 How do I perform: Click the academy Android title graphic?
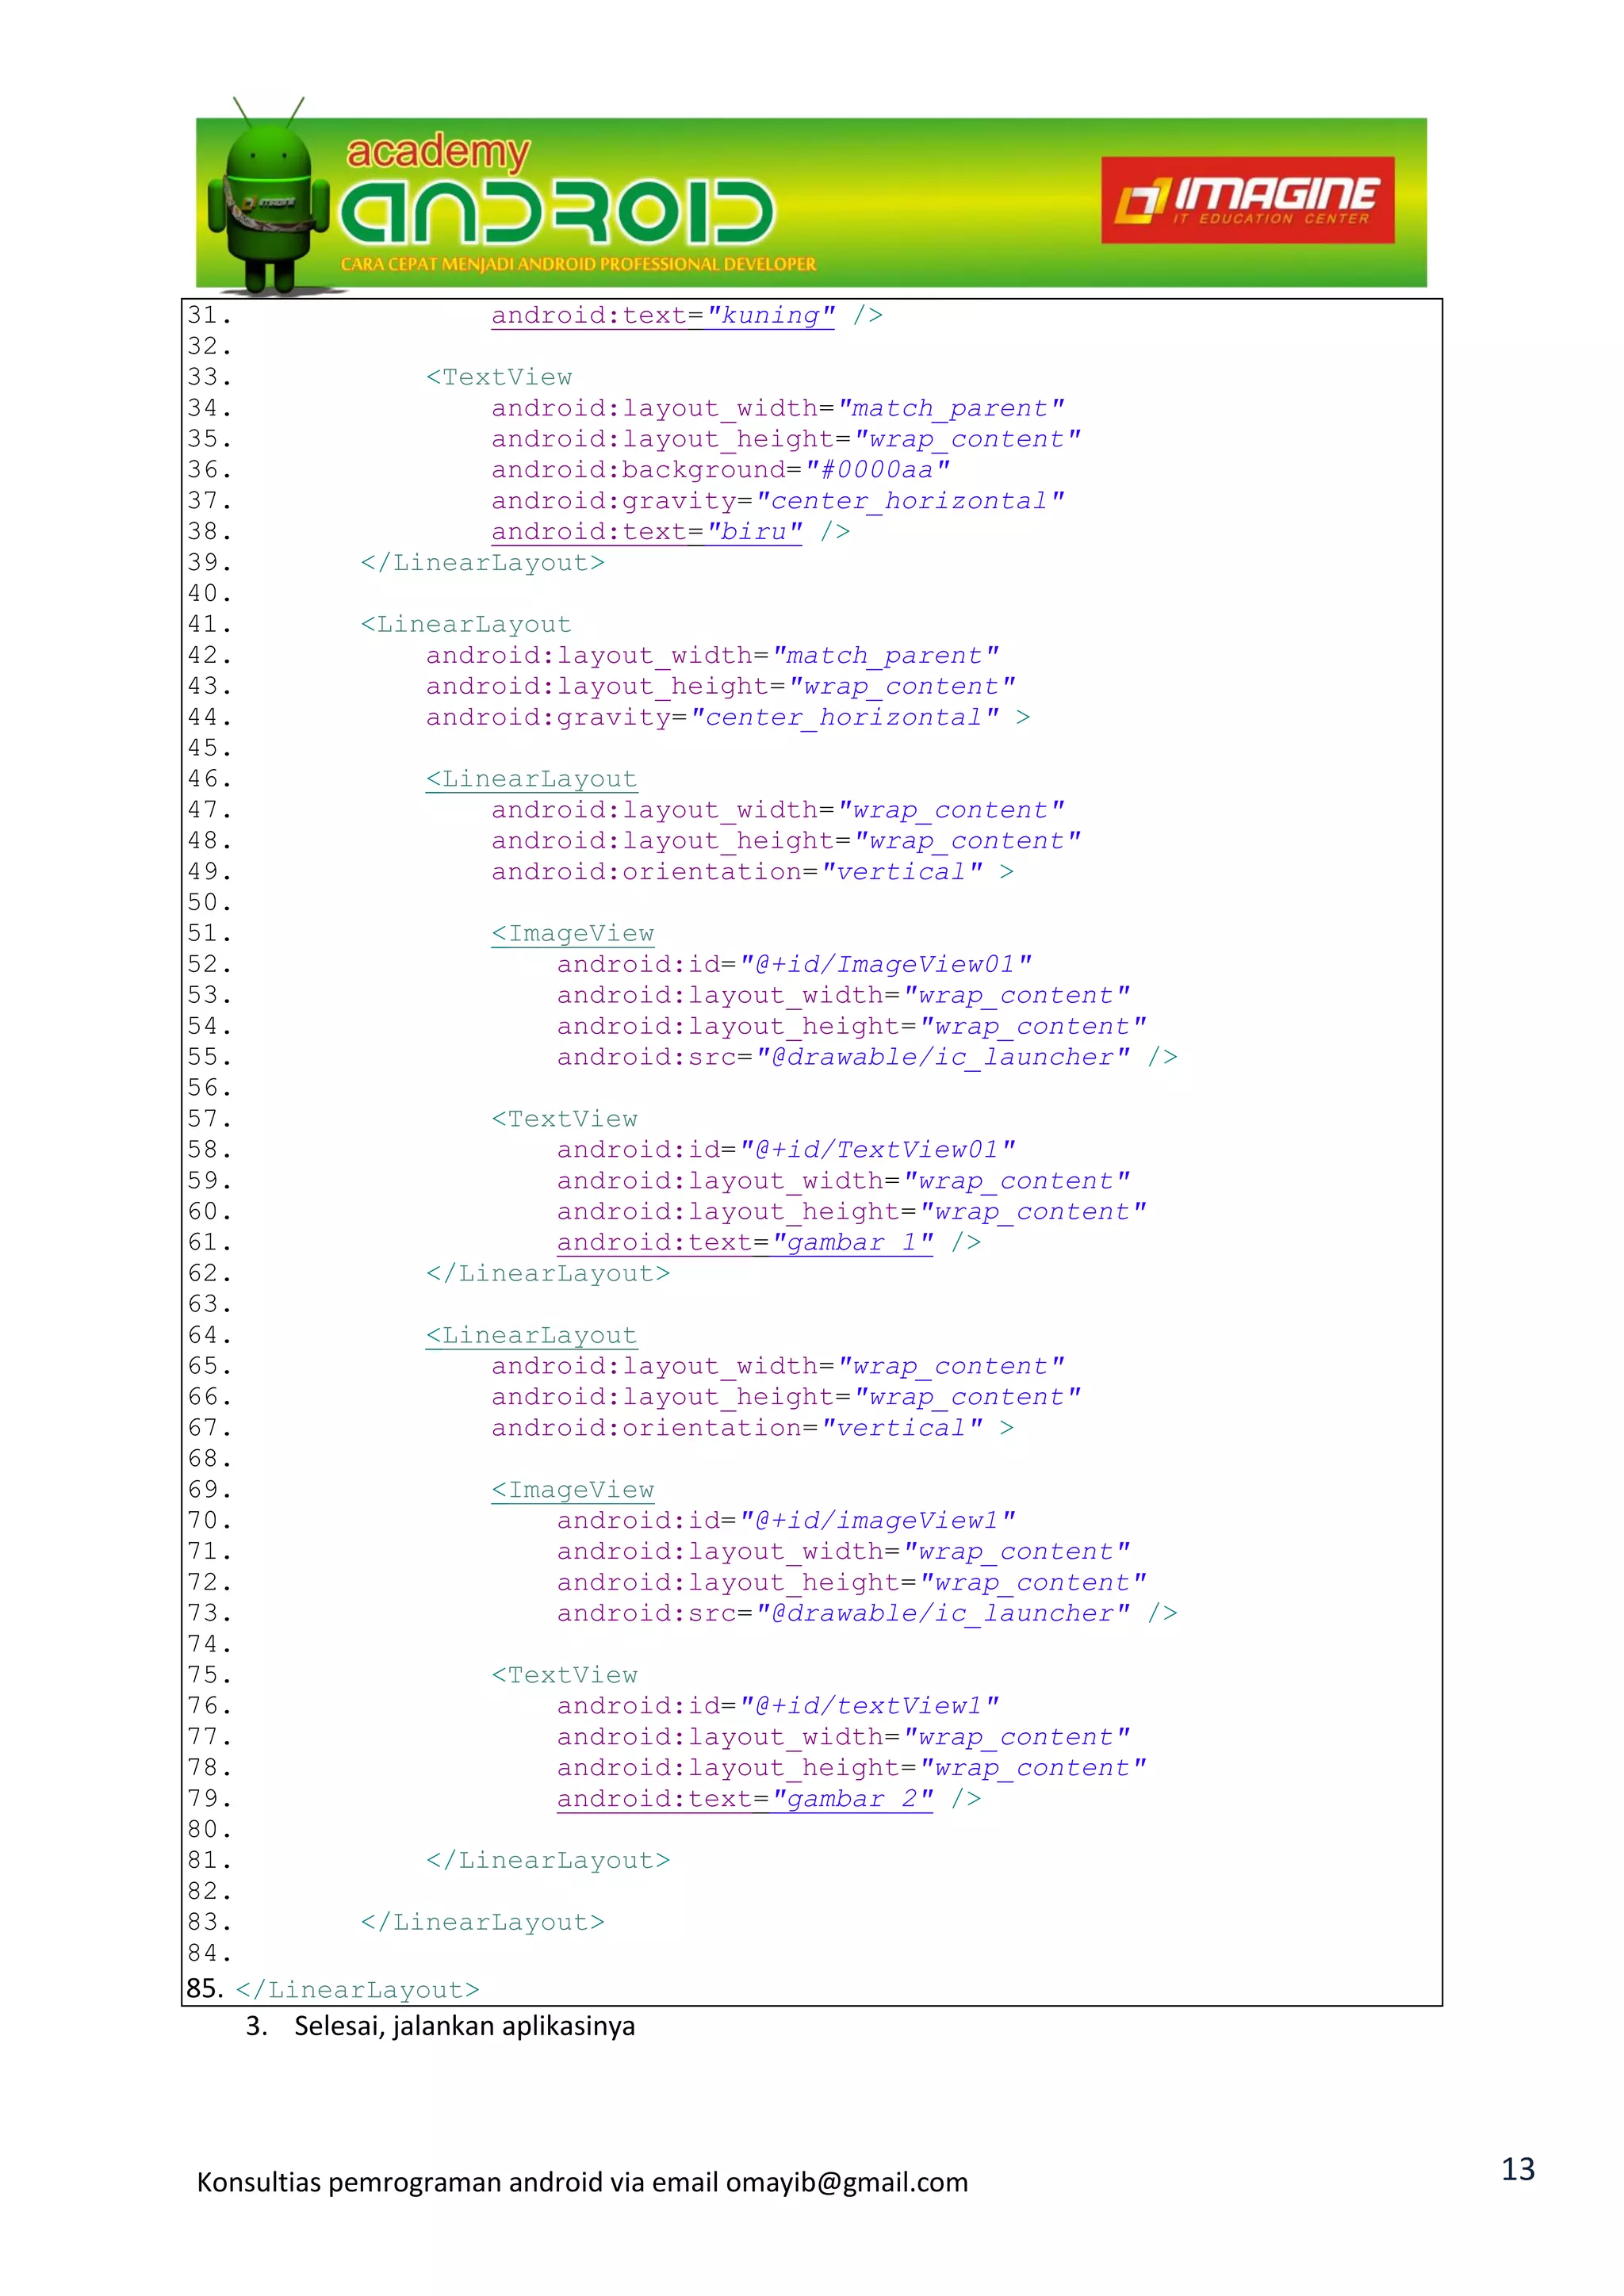(x=557, y=192)
